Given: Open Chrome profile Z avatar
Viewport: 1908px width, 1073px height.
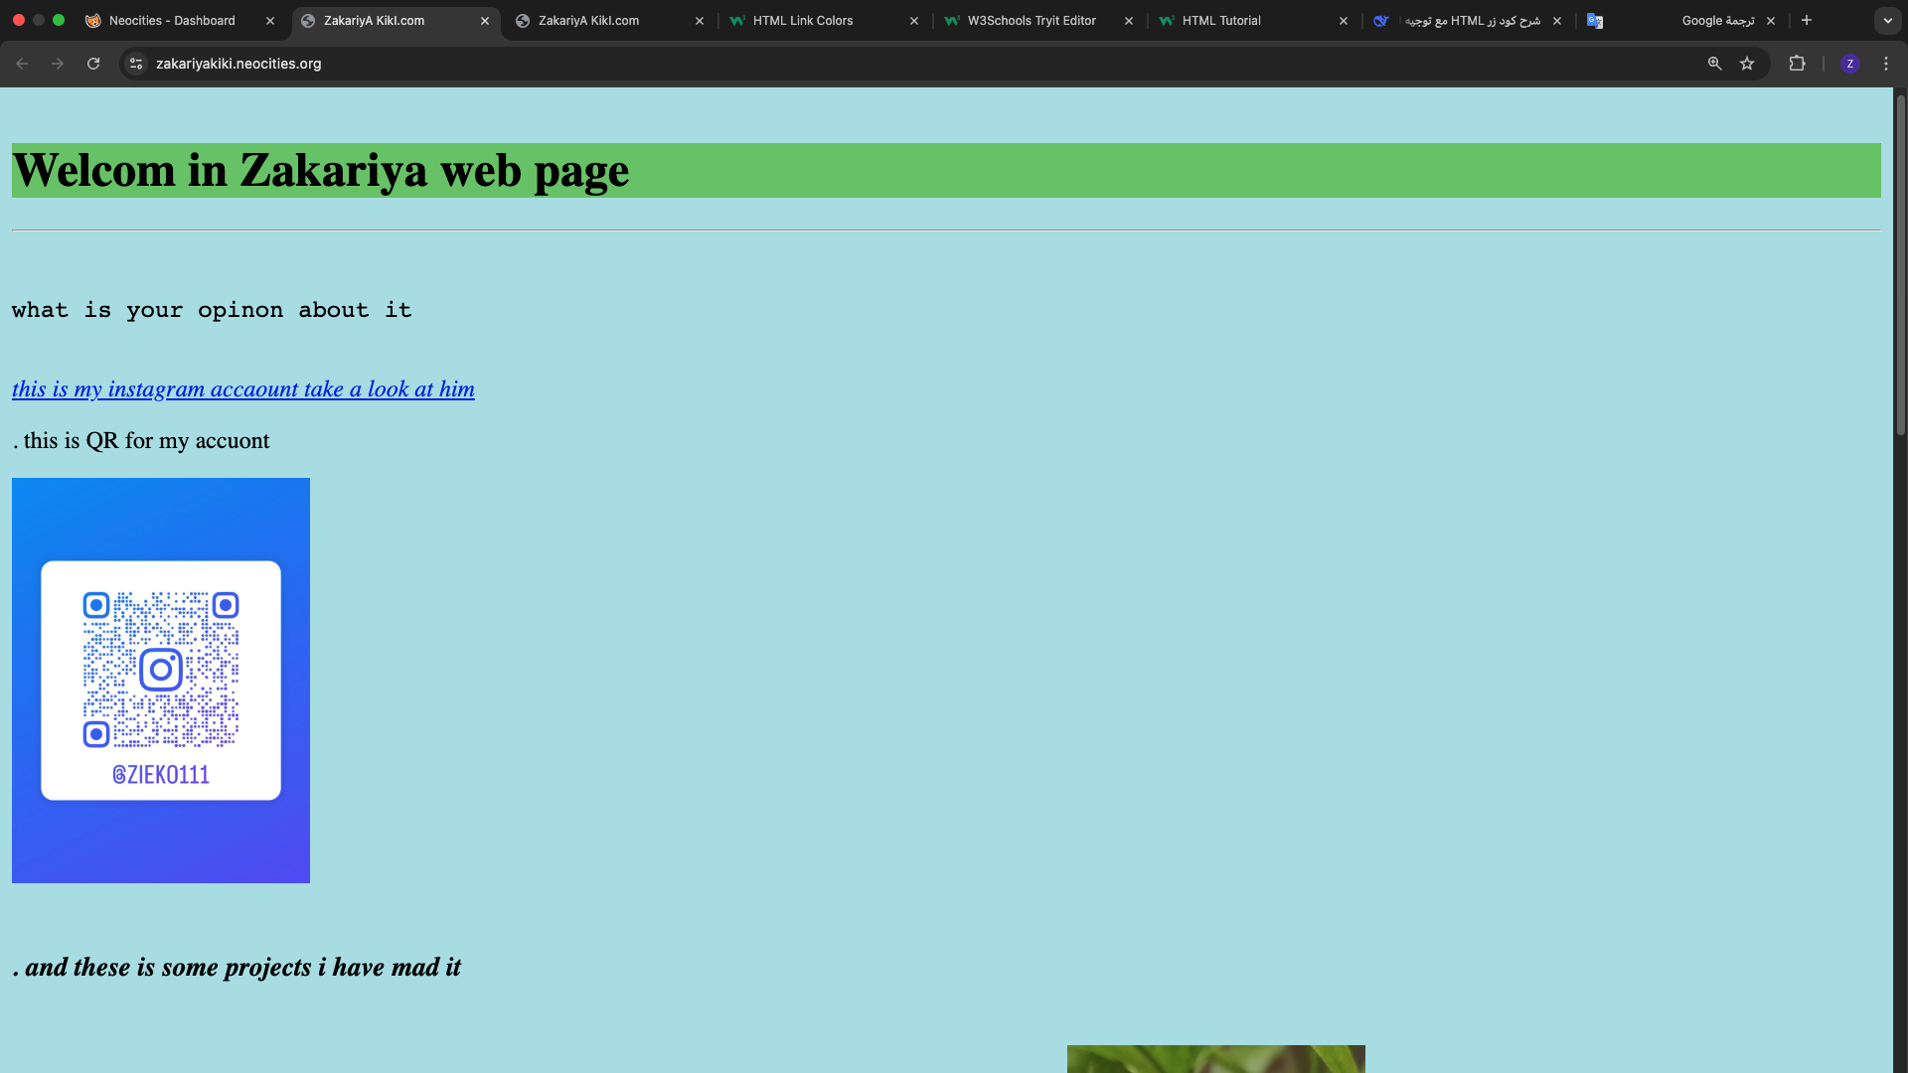Looking at the screenshot, I should (1849, 64).
